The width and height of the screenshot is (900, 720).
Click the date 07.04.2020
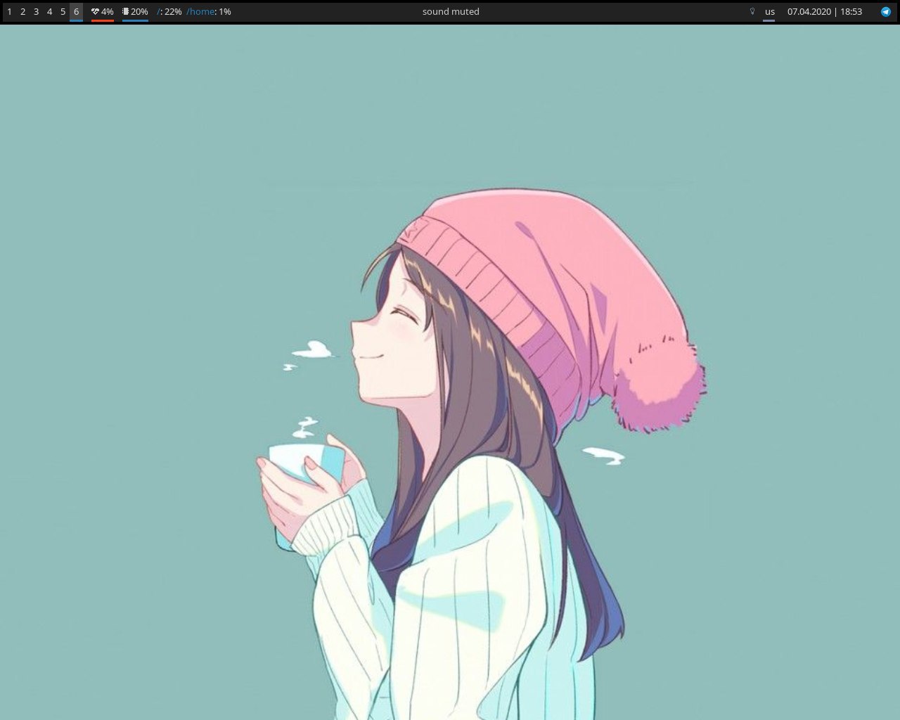pyautogui.click(x=809, y=12)
